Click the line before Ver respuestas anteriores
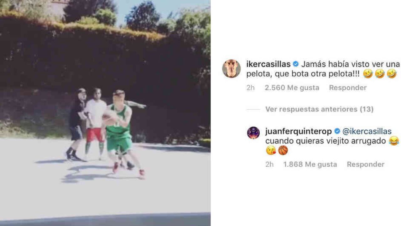The width and height of the screenshot is (401, 226). (253, 109)
